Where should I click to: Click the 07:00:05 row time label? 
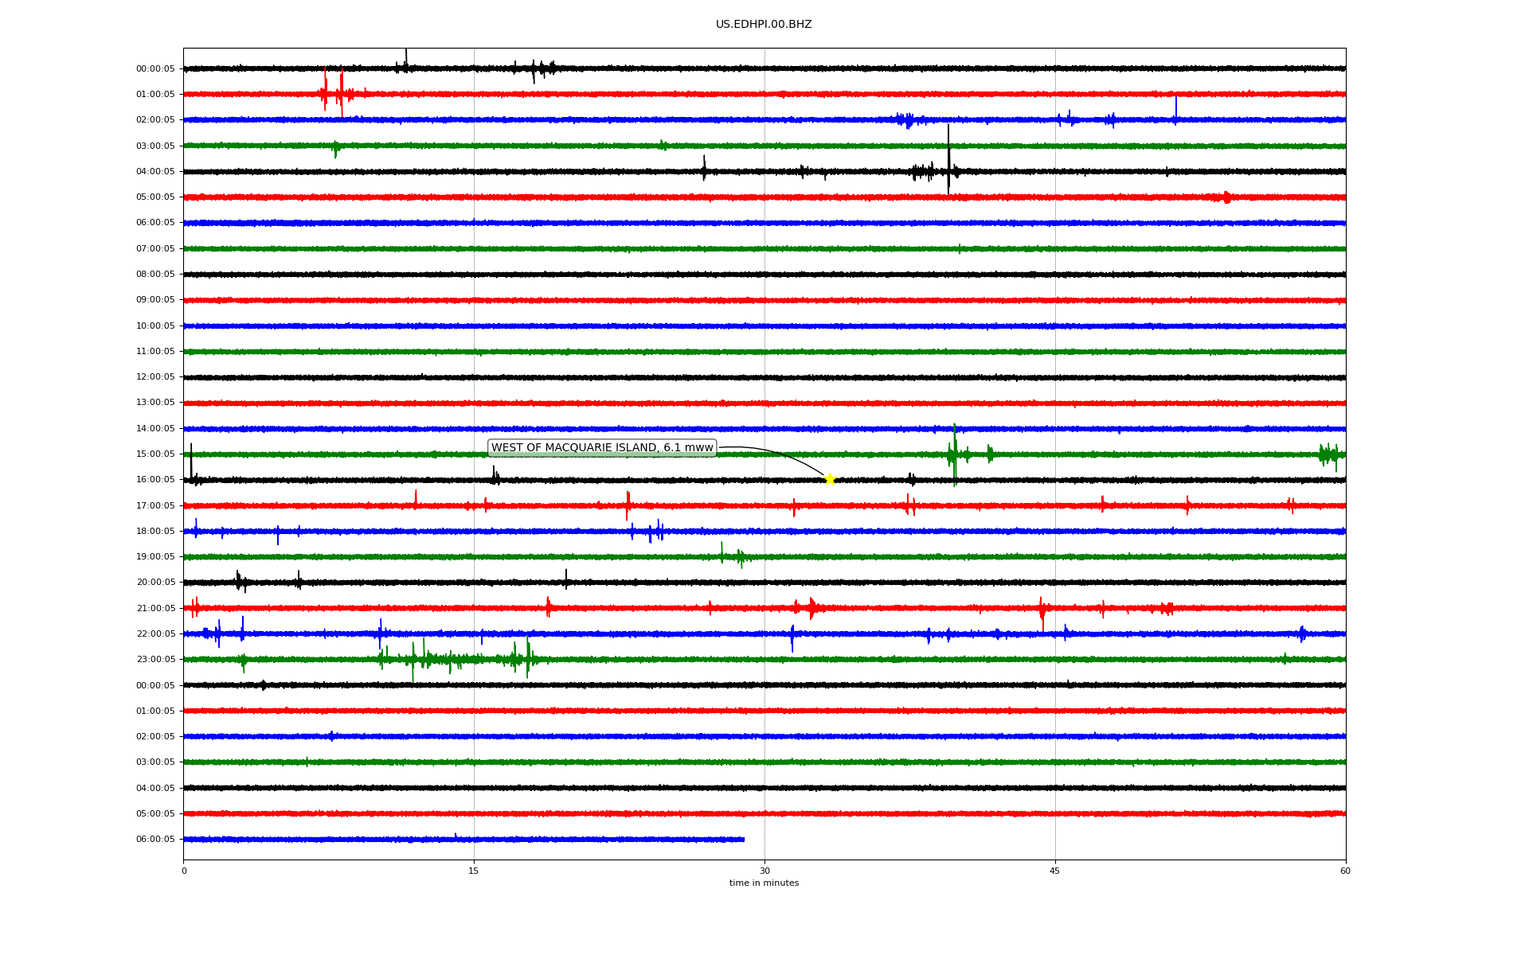[x=155, y=249]
